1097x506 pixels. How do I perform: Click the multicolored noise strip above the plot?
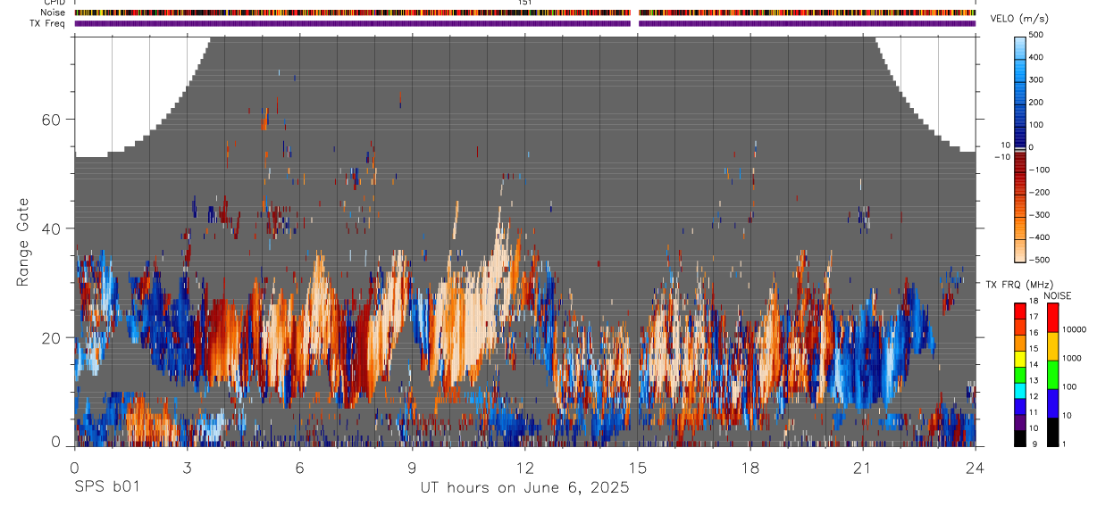click(525, 12)
